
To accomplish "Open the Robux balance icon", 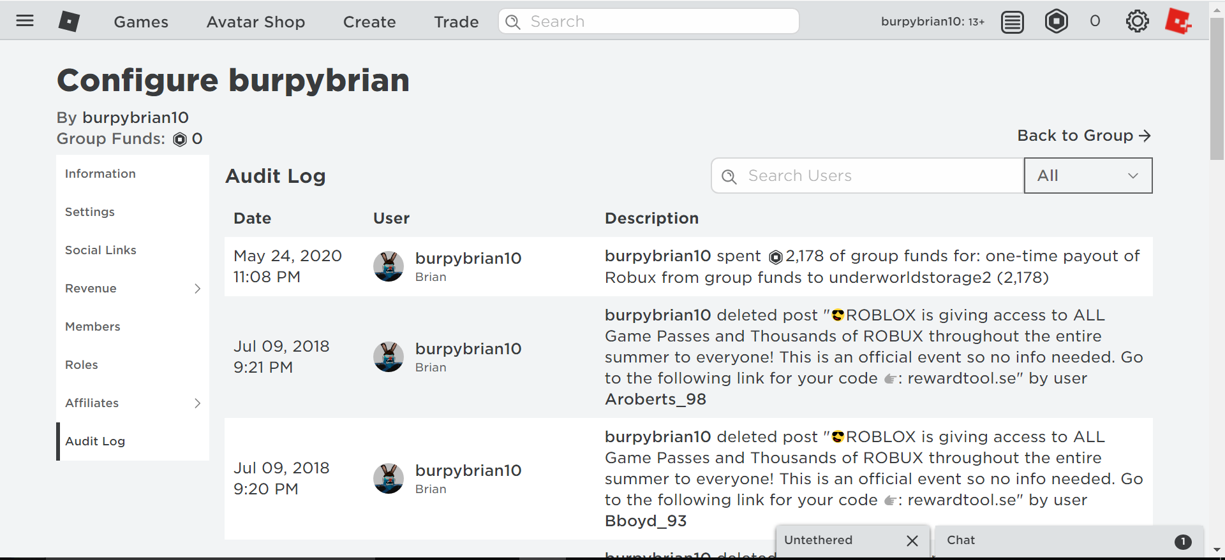I will coord(1057,22).
